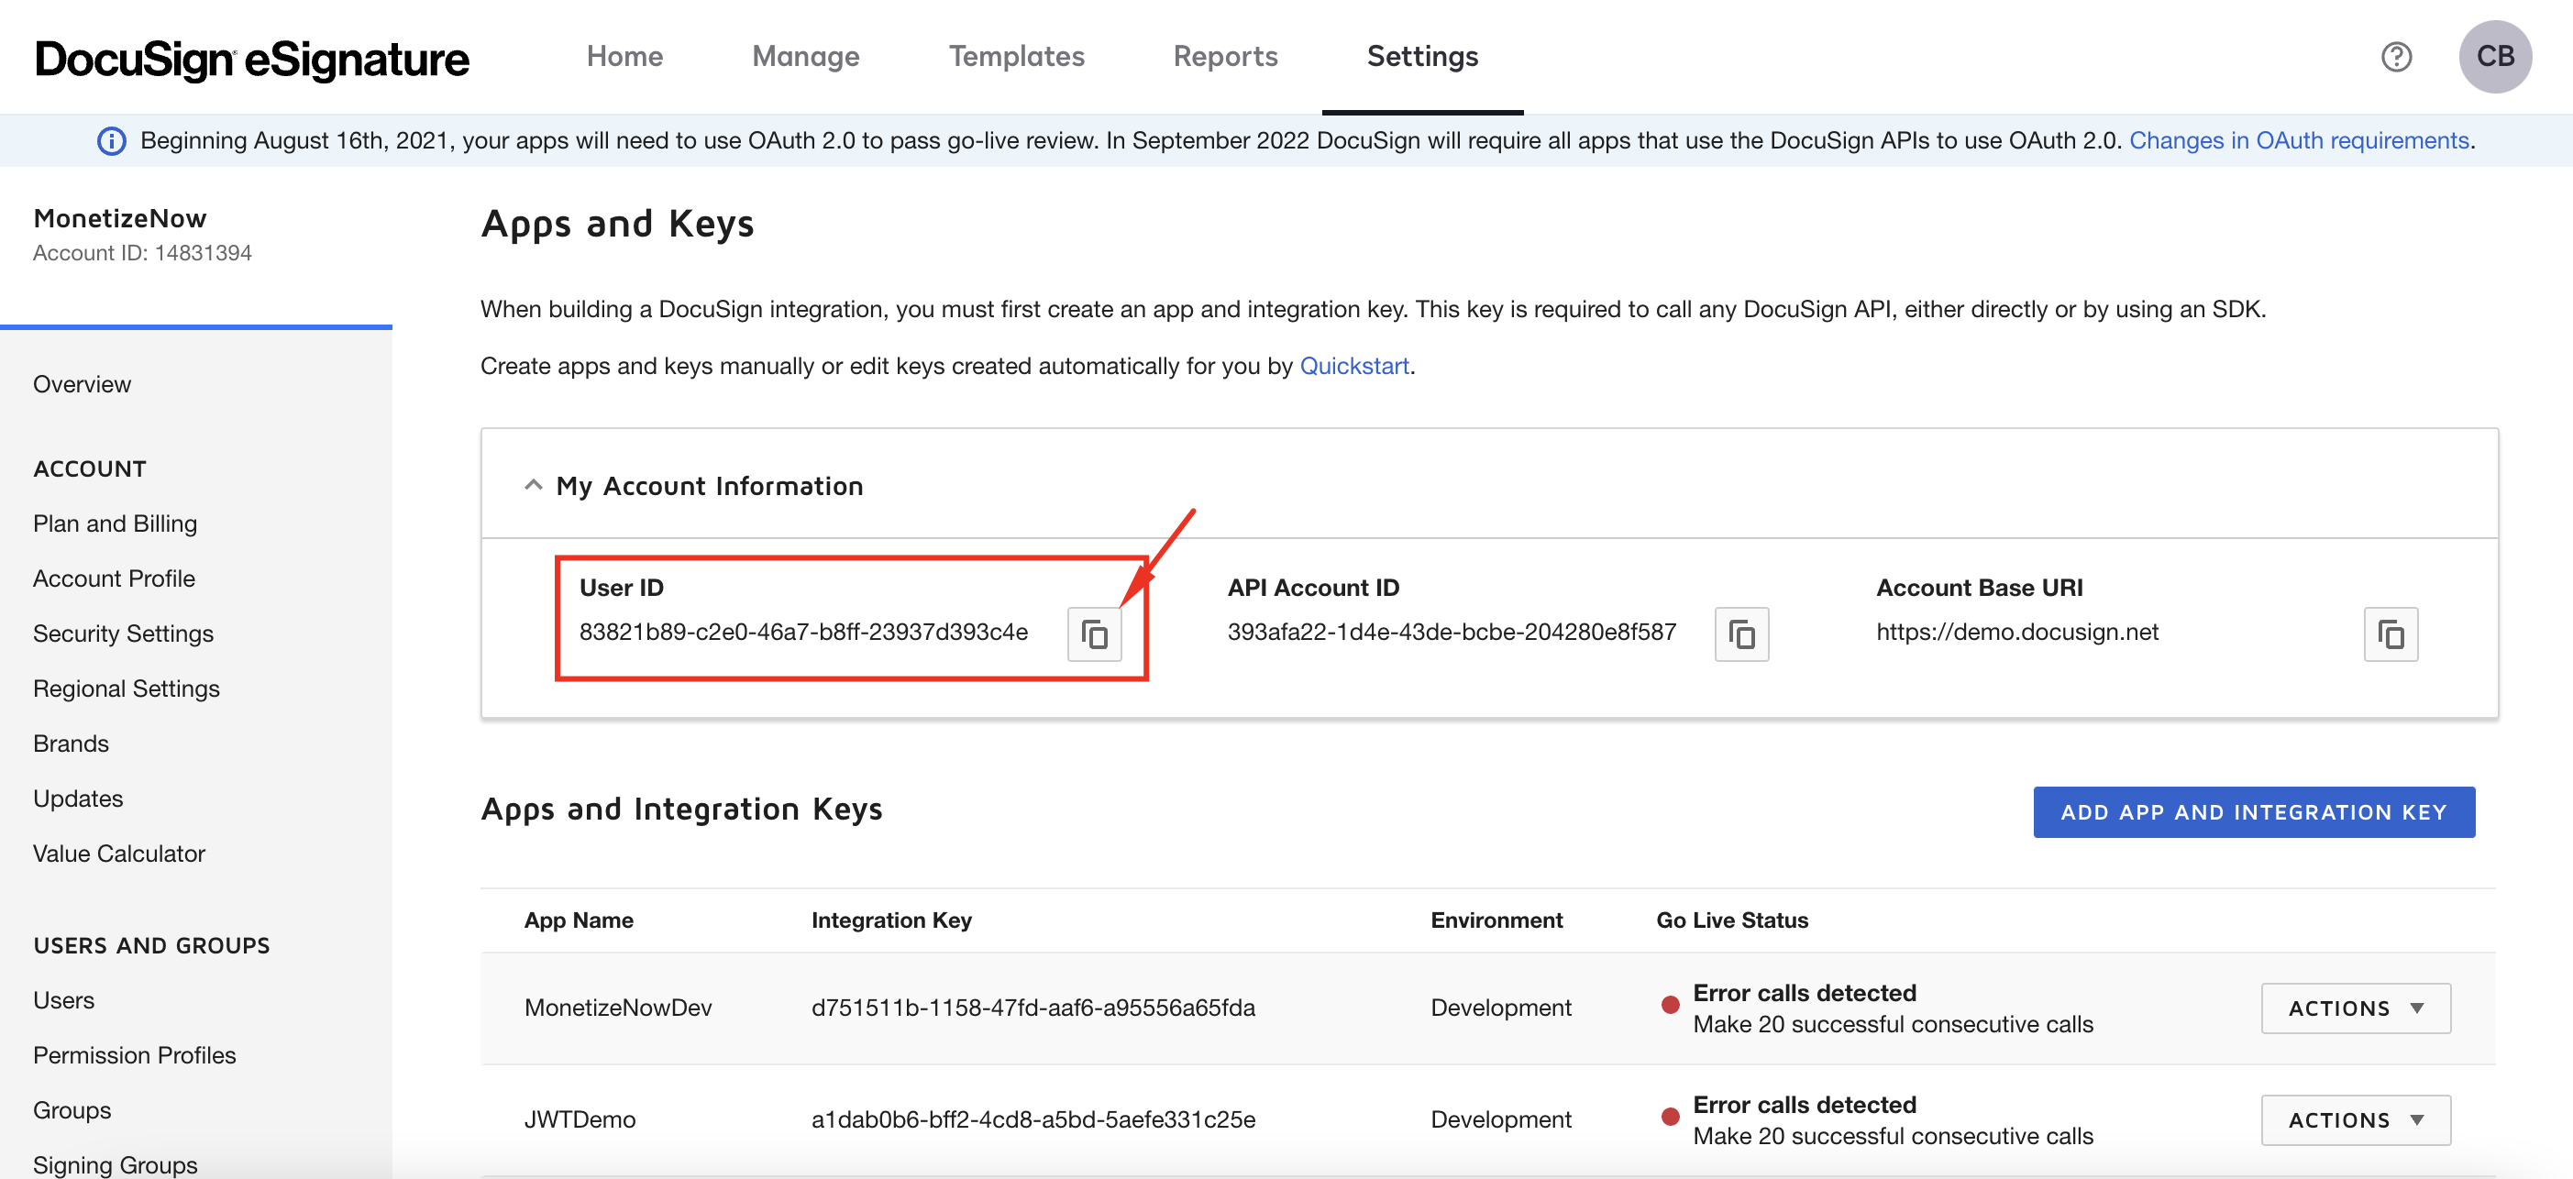This screenshot has height=1179, width=2573.
Task: Switch to the Templates tab
Action: click(x=1016, y=57)
